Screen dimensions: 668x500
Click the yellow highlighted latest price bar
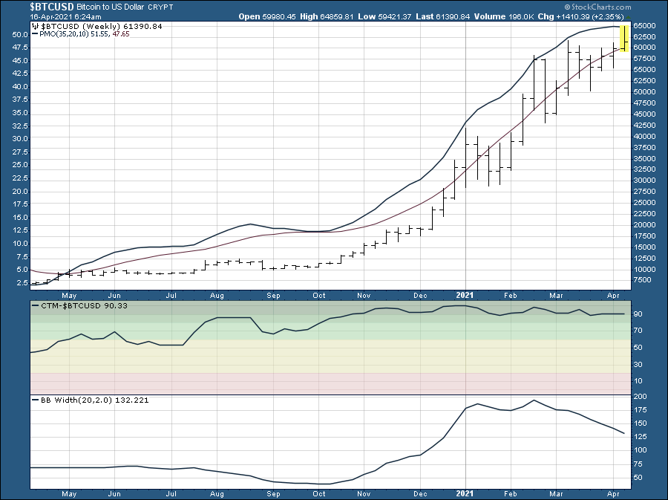(626, 38)
